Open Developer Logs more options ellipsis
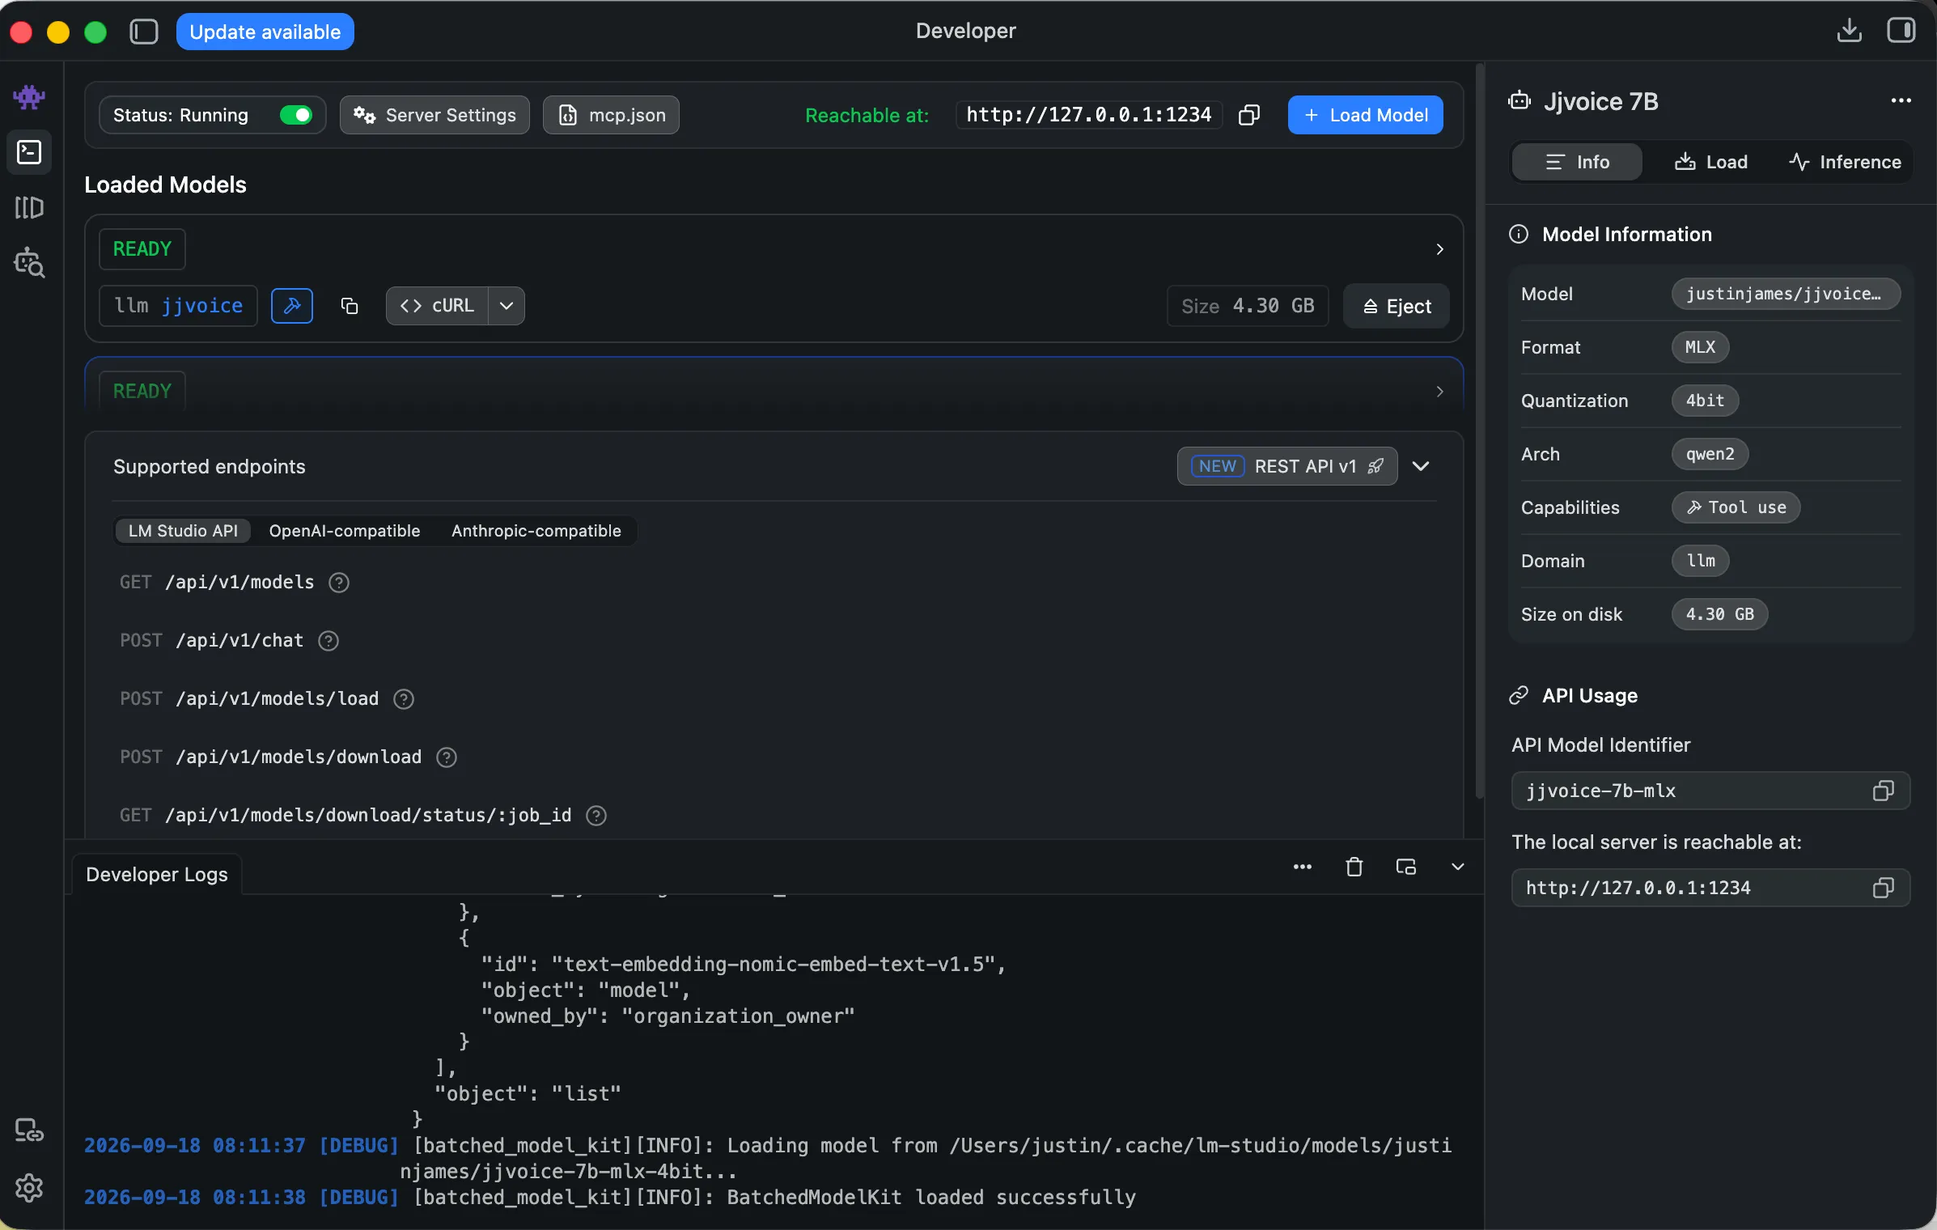 [x=1302, y=867]
